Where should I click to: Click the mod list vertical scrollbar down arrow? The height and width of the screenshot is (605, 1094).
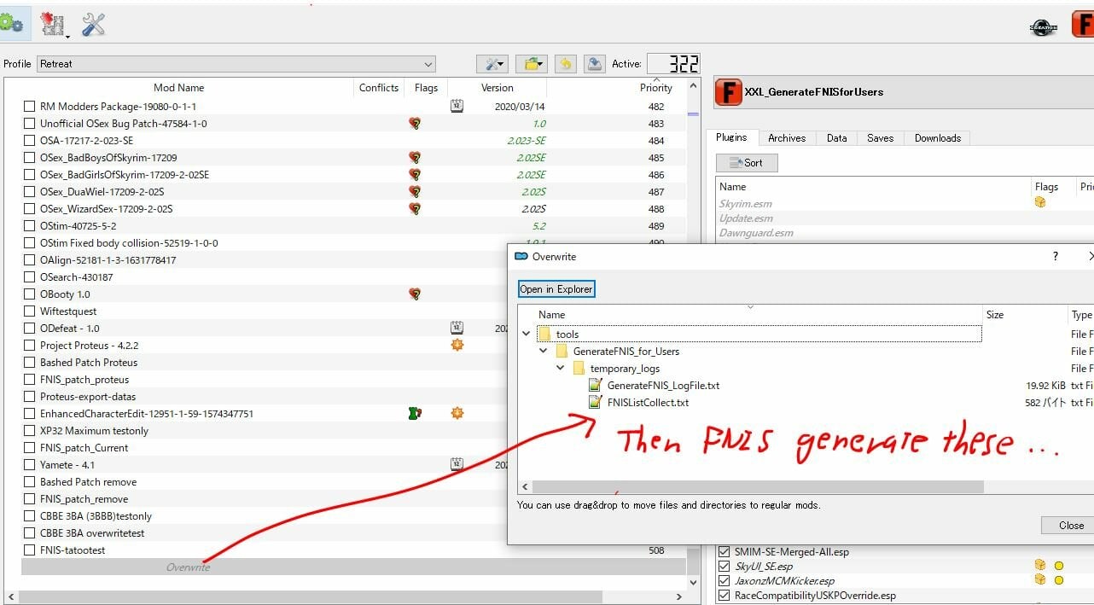693,583
